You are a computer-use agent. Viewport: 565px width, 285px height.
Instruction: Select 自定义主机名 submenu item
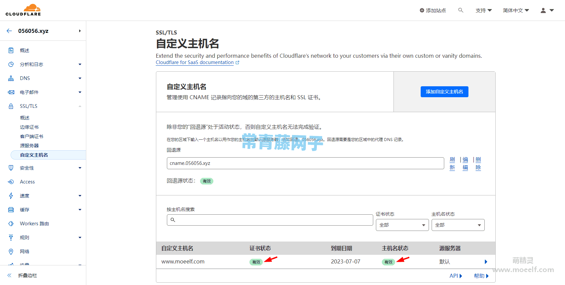pos(48,155)
